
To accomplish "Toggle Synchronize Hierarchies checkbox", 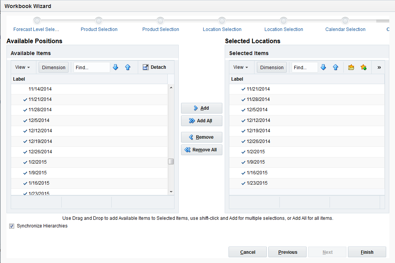I will tap(11, 226).
